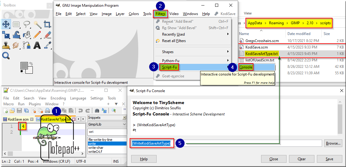This screenshot has height=167, width=346.
Task: Select the Zoom magnifier tool
Action: (x=6, y=56)
